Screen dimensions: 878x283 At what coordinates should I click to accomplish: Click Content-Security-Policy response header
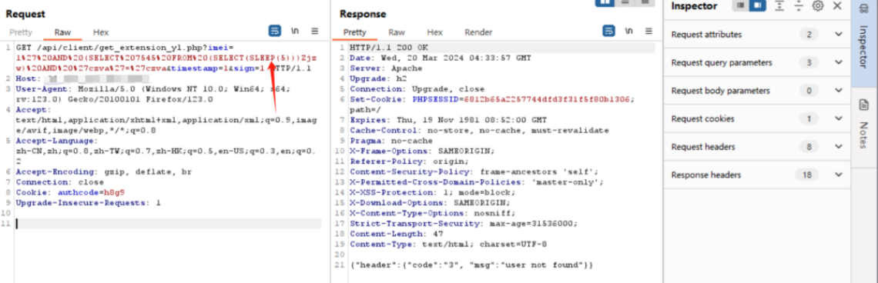[474, 171]
